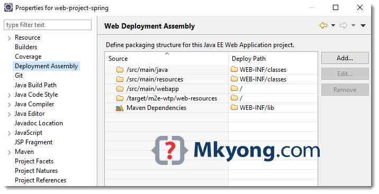Open the Javadoc Location page
The image size is (379, 194).
[x=39, y=123]
